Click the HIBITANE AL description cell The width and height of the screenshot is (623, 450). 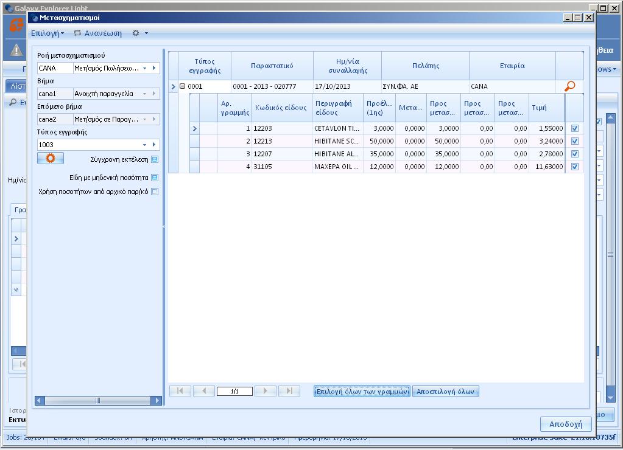coord(337,154)
